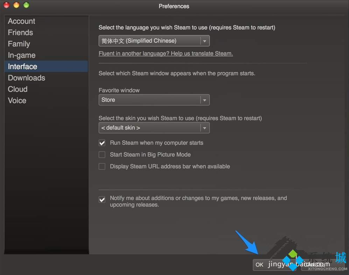Confirm preferences with the OK button

pos(274,265)
